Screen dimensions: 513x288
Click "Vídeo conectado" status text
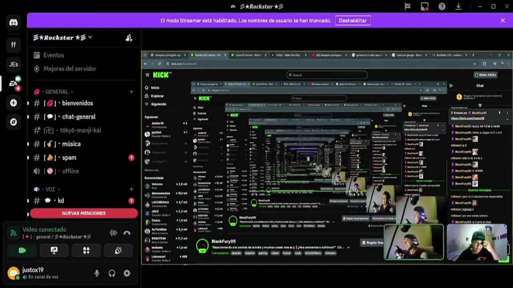click(44, 230)
